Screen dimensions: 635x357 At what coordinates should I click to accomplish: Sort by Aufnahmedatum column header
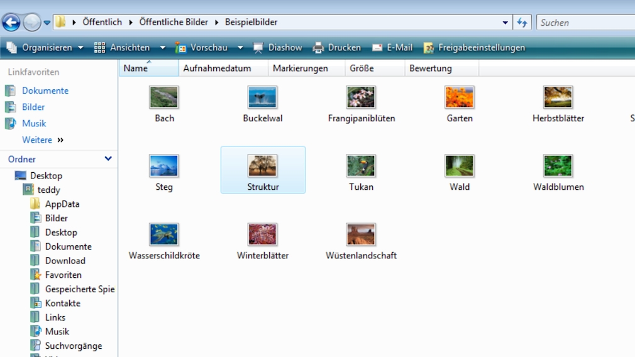217,69
